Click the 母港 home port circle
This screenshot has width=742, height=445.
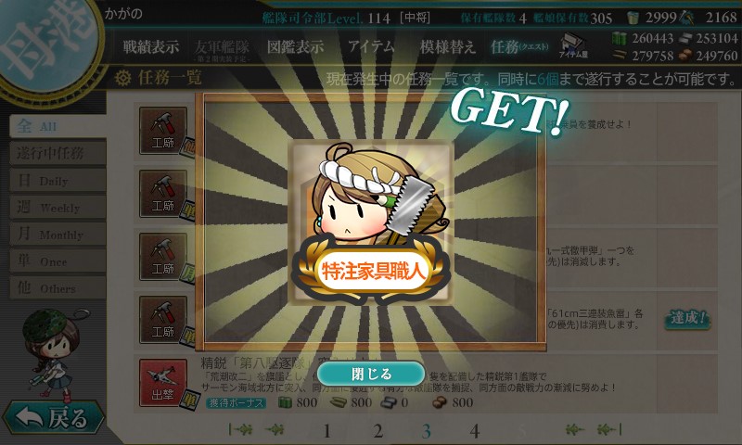pos(47,44)
